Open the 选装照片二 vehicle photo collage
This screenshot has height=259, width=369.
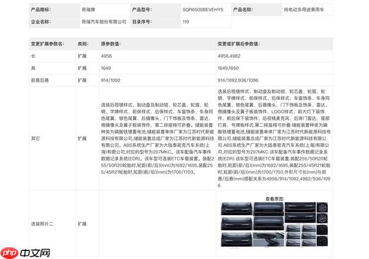274,225
